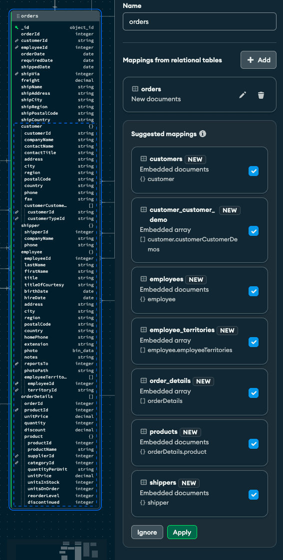Open the Suggested mappings info icon
The image size is (283, 560).
(x=203, y=134)
